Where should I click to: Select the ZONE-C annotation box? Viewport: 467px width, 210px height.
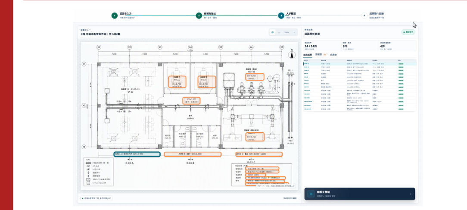coord(258,154)
